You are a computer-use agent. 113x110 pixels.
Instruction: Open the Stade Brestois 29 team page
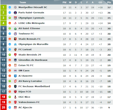point(30,55)
